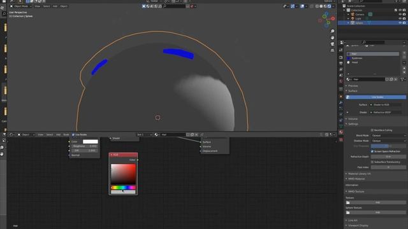Collapse the Surface panel

(353, 91)
